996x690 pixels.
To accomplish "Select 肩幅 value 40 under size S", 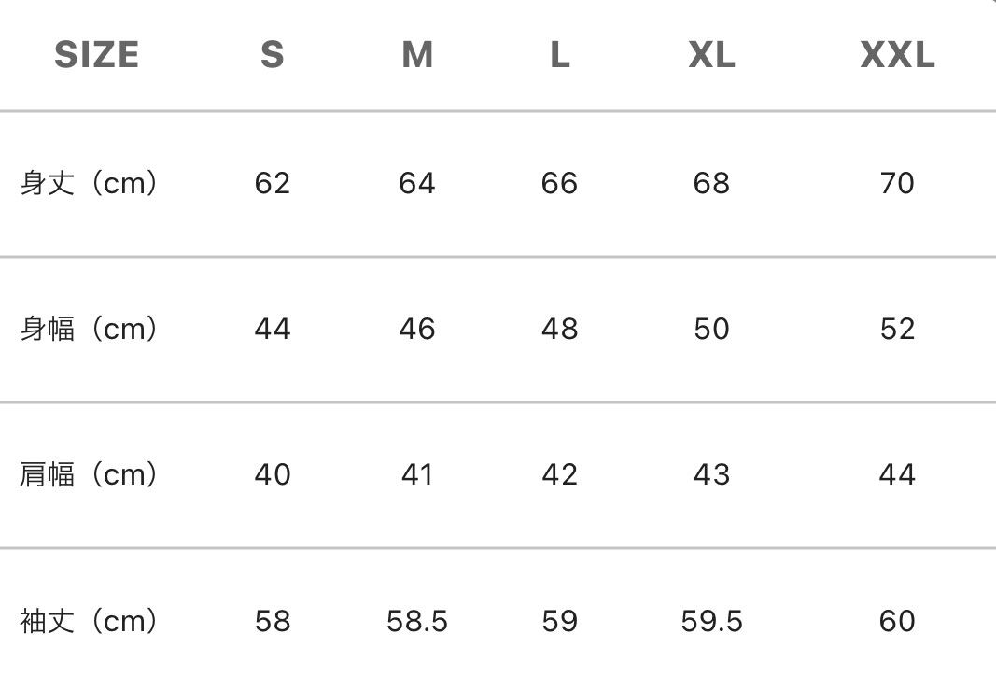I will 272,474.
